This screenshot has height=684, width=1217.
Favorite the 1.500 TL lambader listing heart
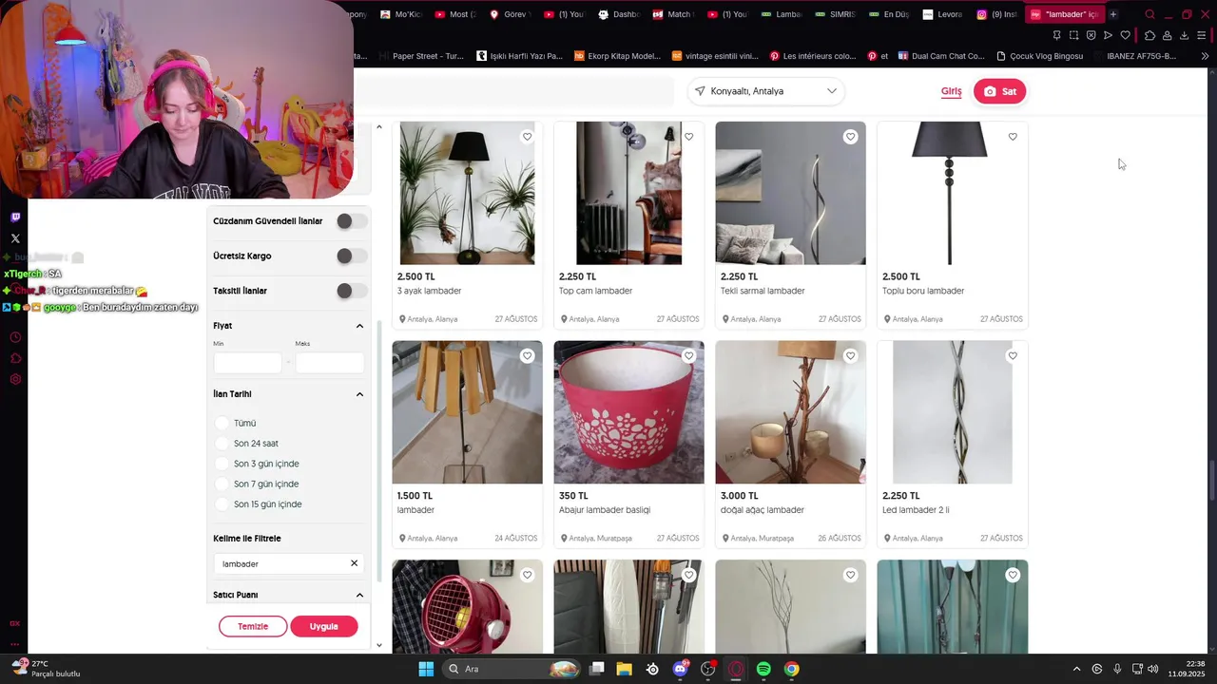coord(527,355)
